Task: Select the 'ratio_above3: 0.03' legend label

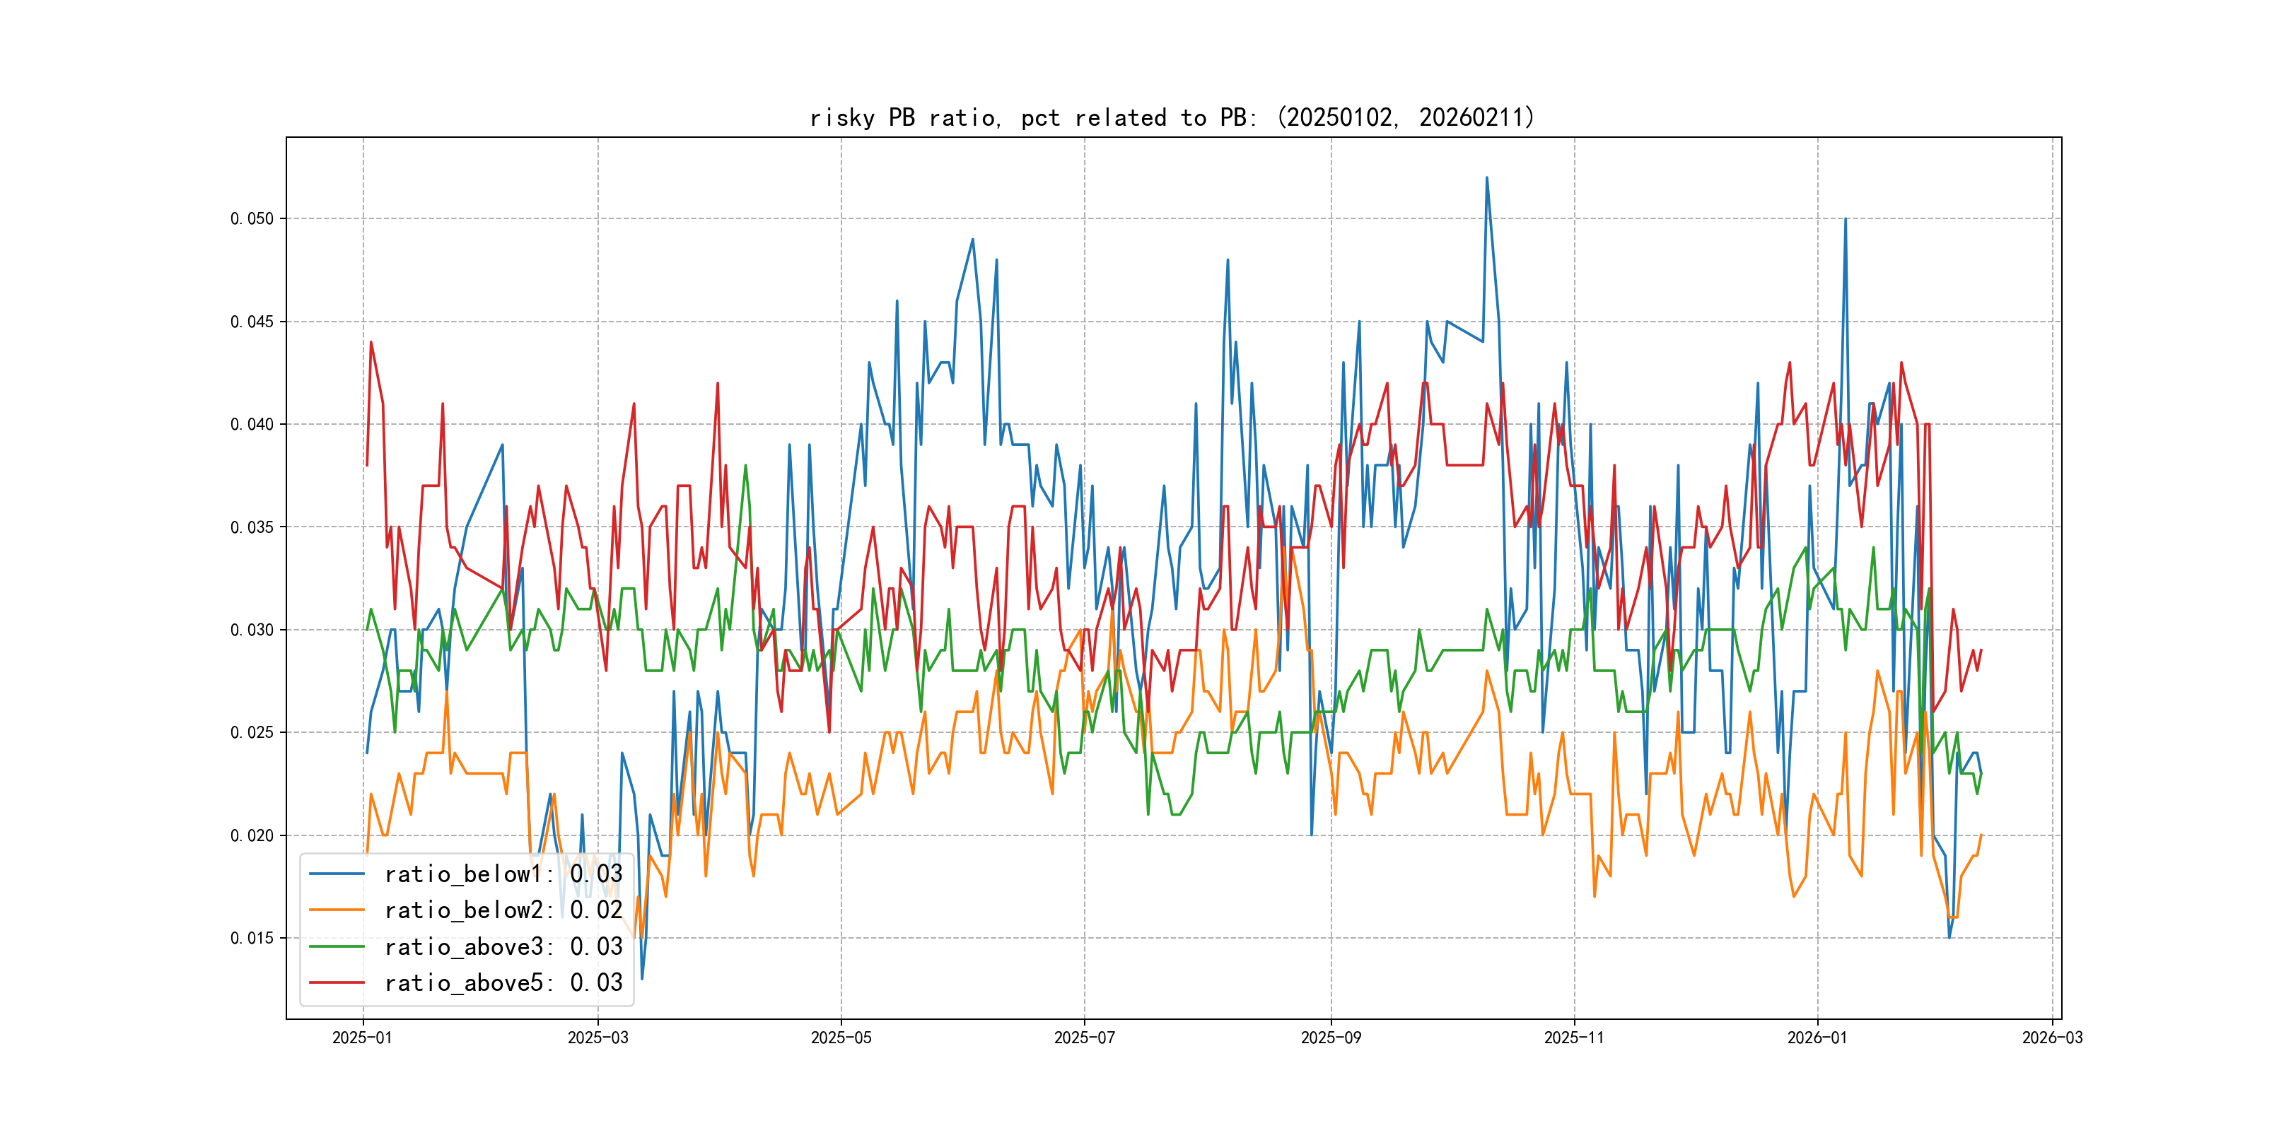Action: 503,947
